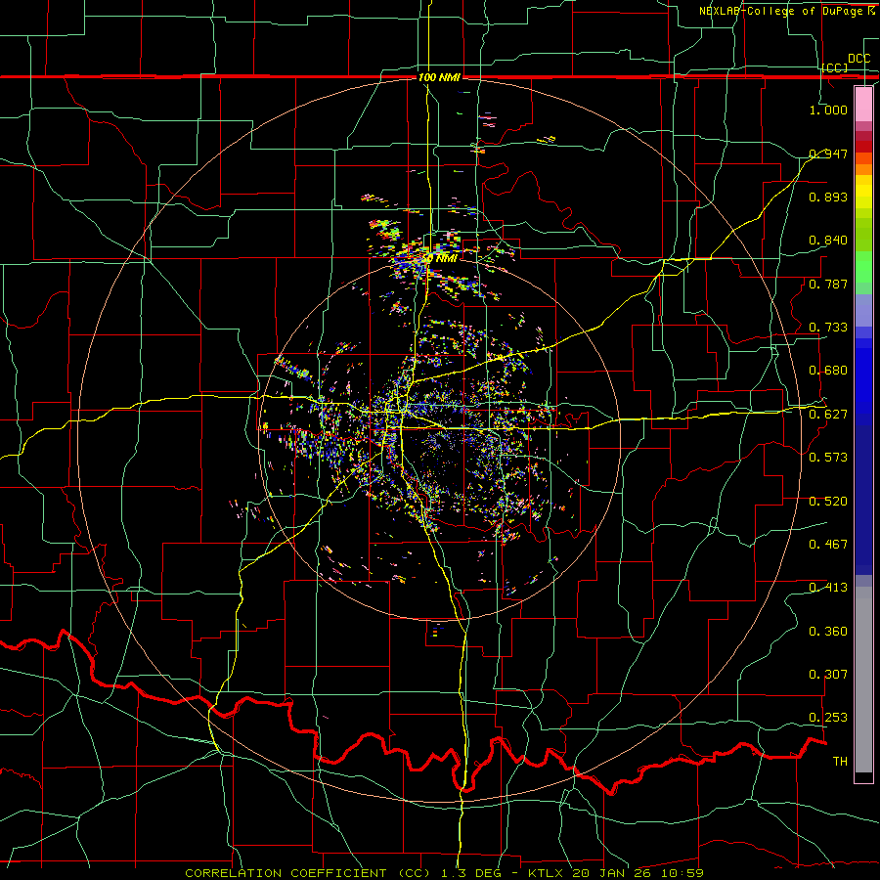Select the 0.360 scale value
The height and width of the screenshot is (880, 880).
(x=828, y=632)
